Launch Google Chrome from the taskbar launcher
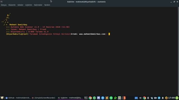Viewport: 179px width, 100px height. [x=90, y=98]
